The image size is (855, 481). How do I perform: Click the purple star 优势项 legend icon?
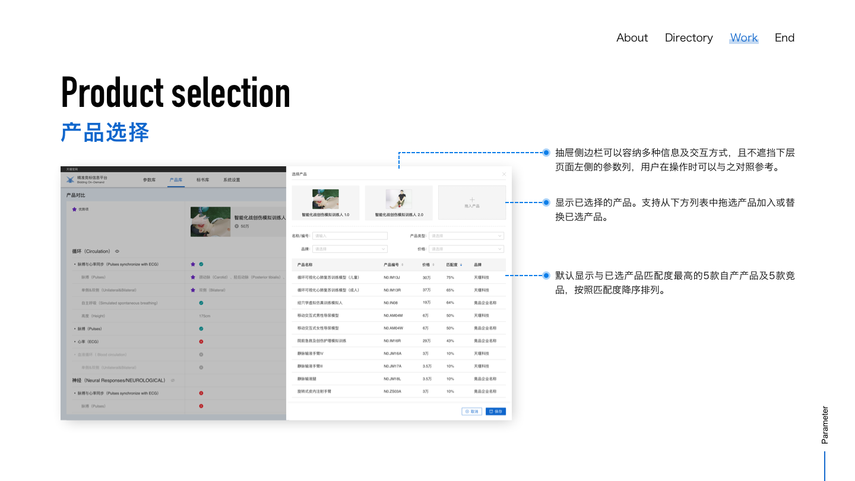[74, 209]
